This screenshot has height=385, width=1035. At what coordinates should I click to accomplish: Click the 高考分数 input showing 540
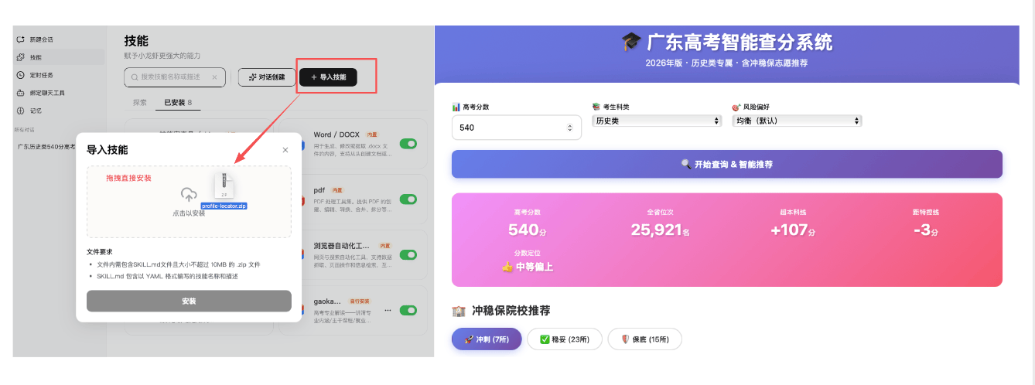click(x=517, y=128)
